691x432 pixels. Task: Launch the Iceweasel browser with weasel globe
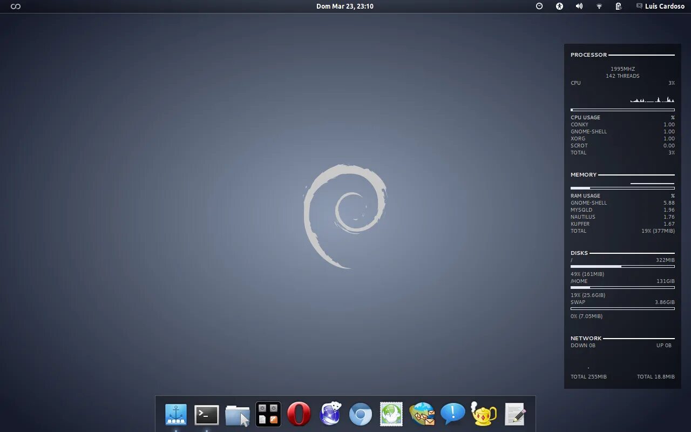click(330, 414)
